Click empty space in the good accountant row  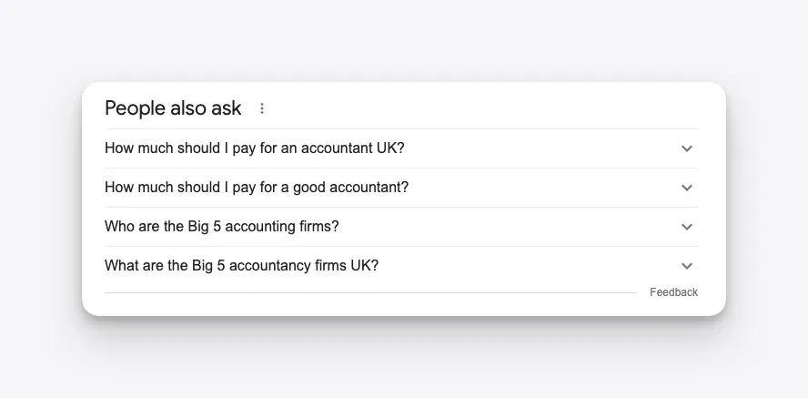pos(541,188)
